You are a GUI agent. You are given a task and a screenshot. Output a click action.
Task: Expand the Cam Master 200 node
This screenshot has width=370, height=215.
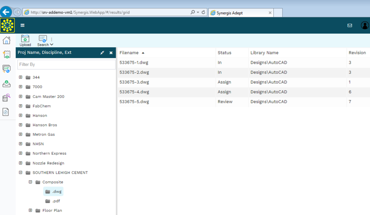point(20,96)
